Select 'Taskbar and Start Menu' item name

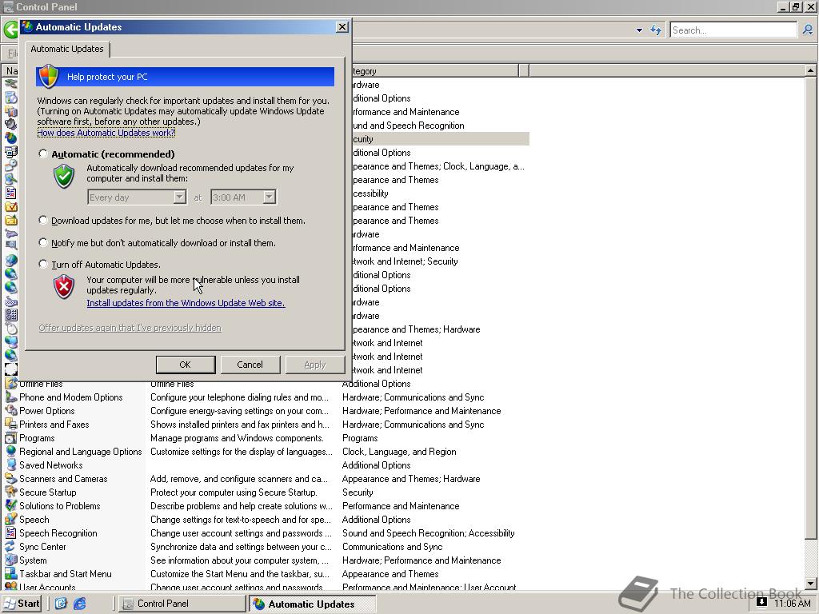(x=66, y=574)
